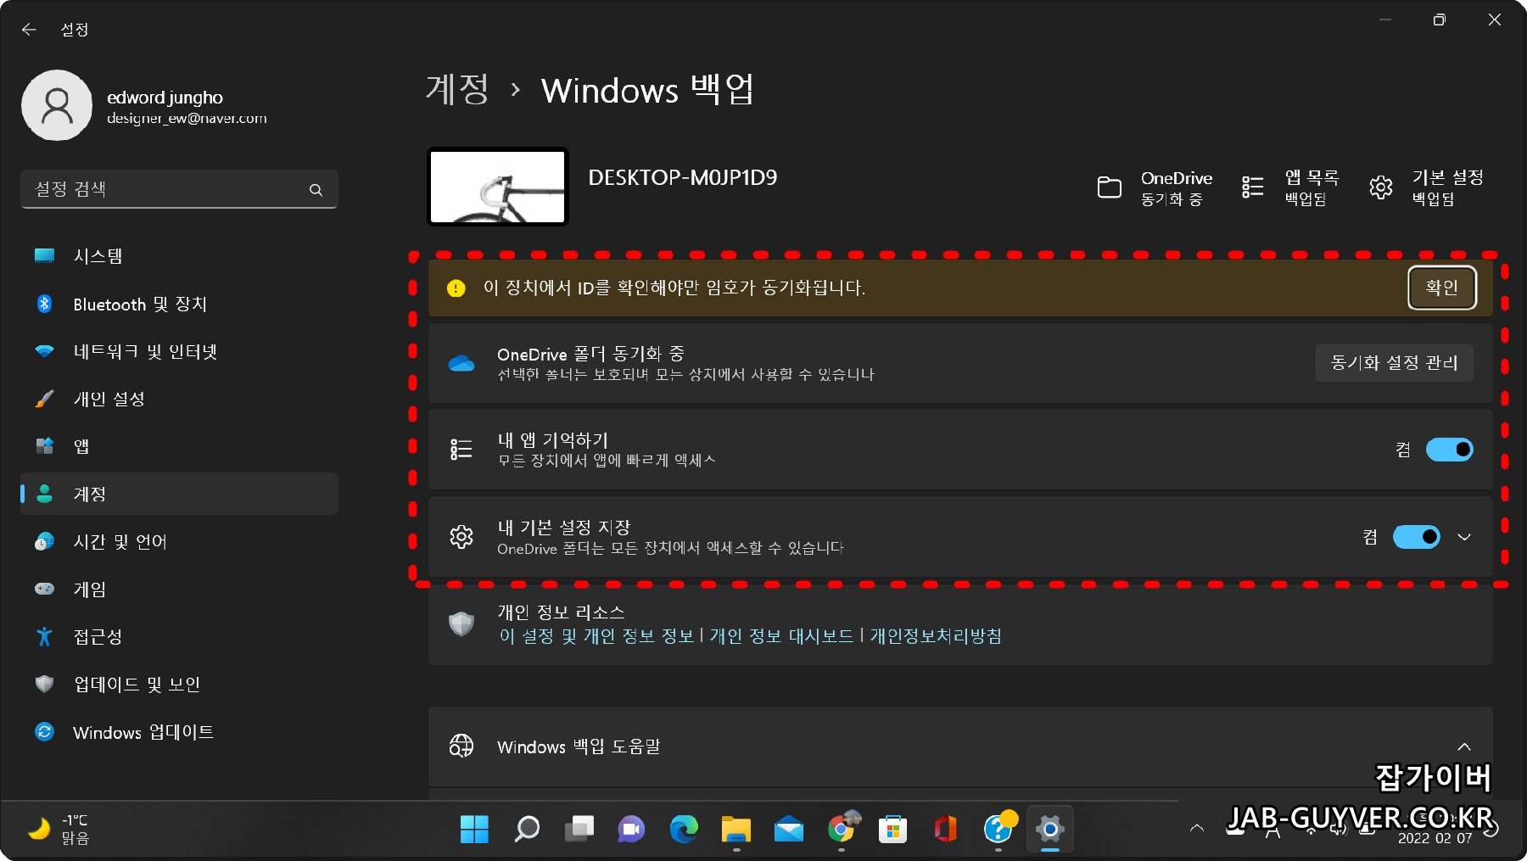Click the 내 기본 설정 저장 gear icon
This screenshot has height=861, width=1527.
tap(461, 537)
